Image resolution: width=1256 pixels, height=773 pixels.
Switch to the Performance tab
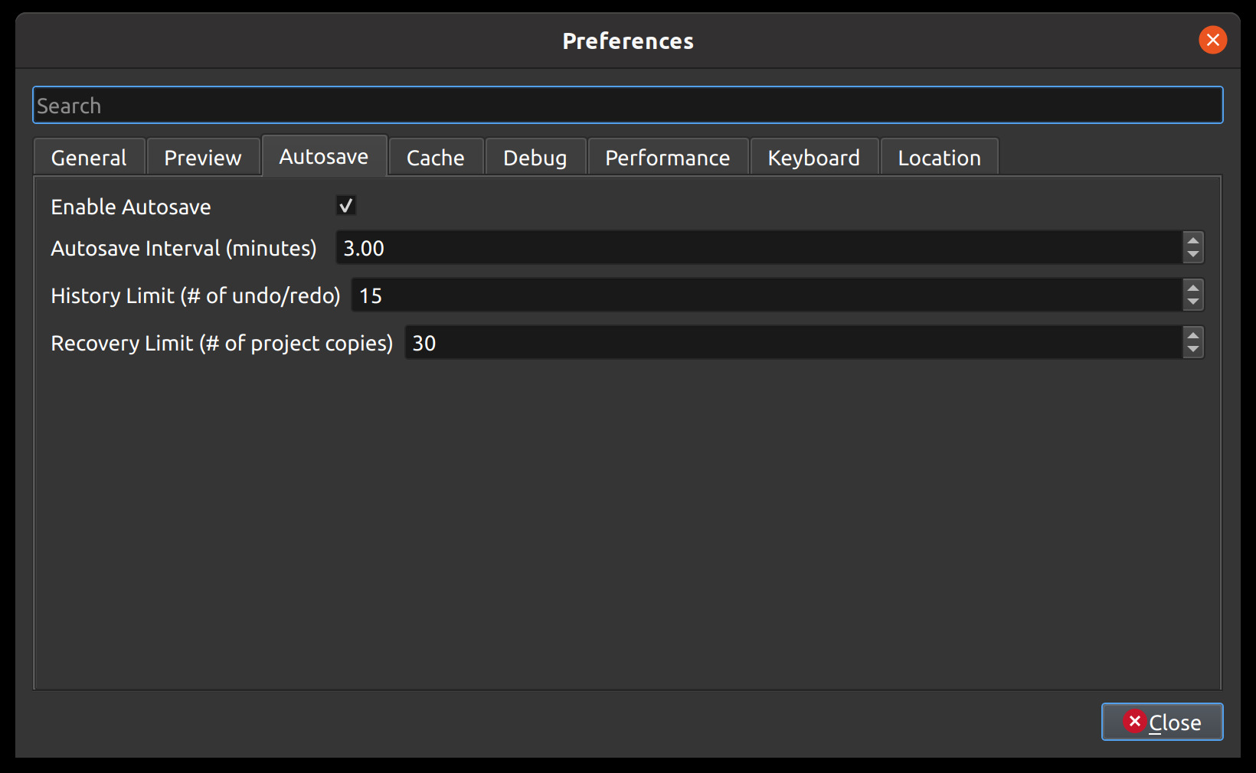point(667,157)
